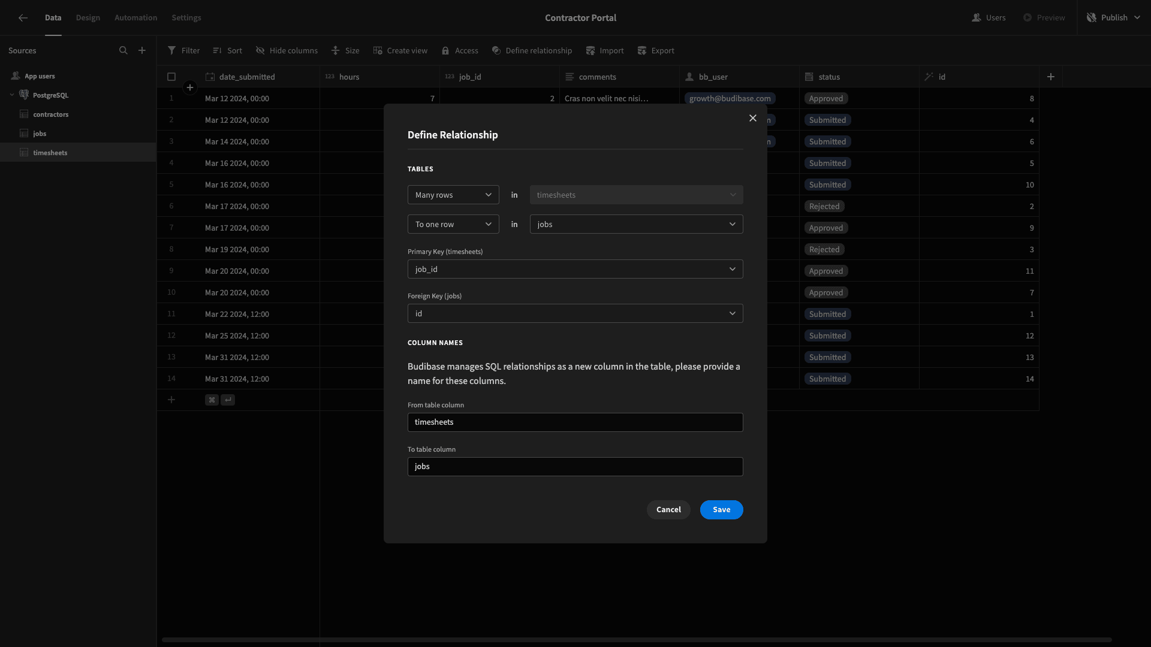Open the Many rows dropdown
Image resolution: width=1151 pixels, height=647 pixels.
(x=453, y=195)
